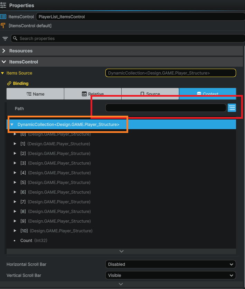Expand the [5] Player_Structure item
245x289 pixels.
click(15, 182)
